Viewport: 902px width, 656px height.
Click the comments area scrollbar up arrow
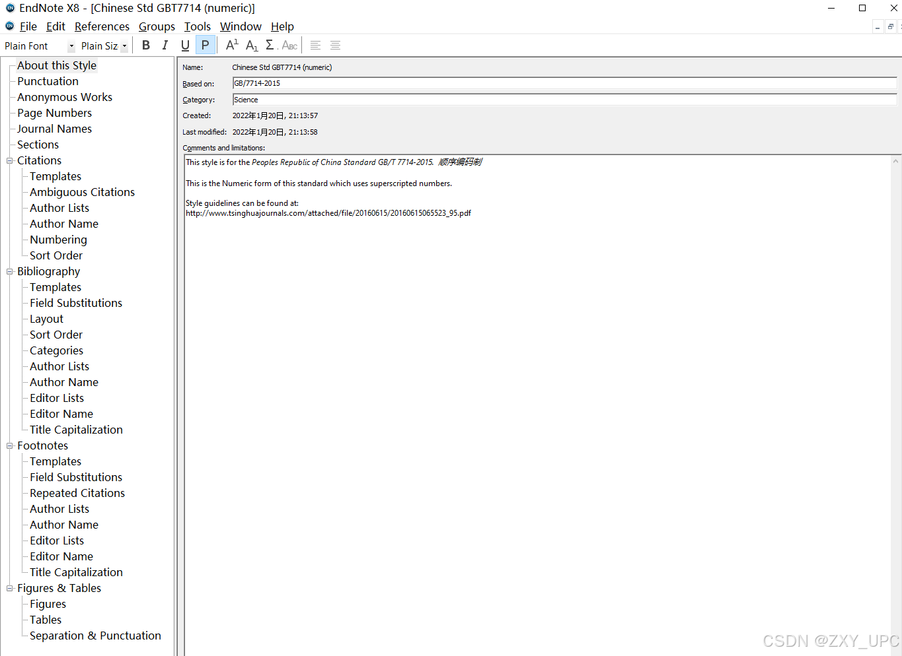(x=895, y=161)
